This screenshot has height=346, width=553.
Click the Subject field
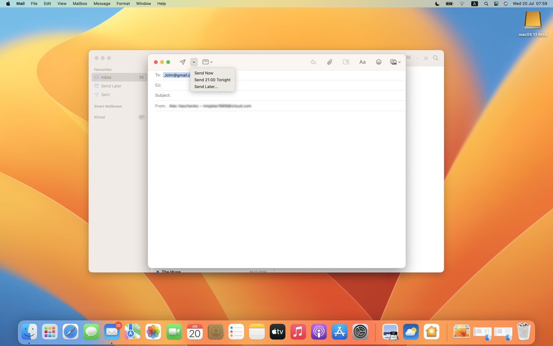(x=280, y=95)
